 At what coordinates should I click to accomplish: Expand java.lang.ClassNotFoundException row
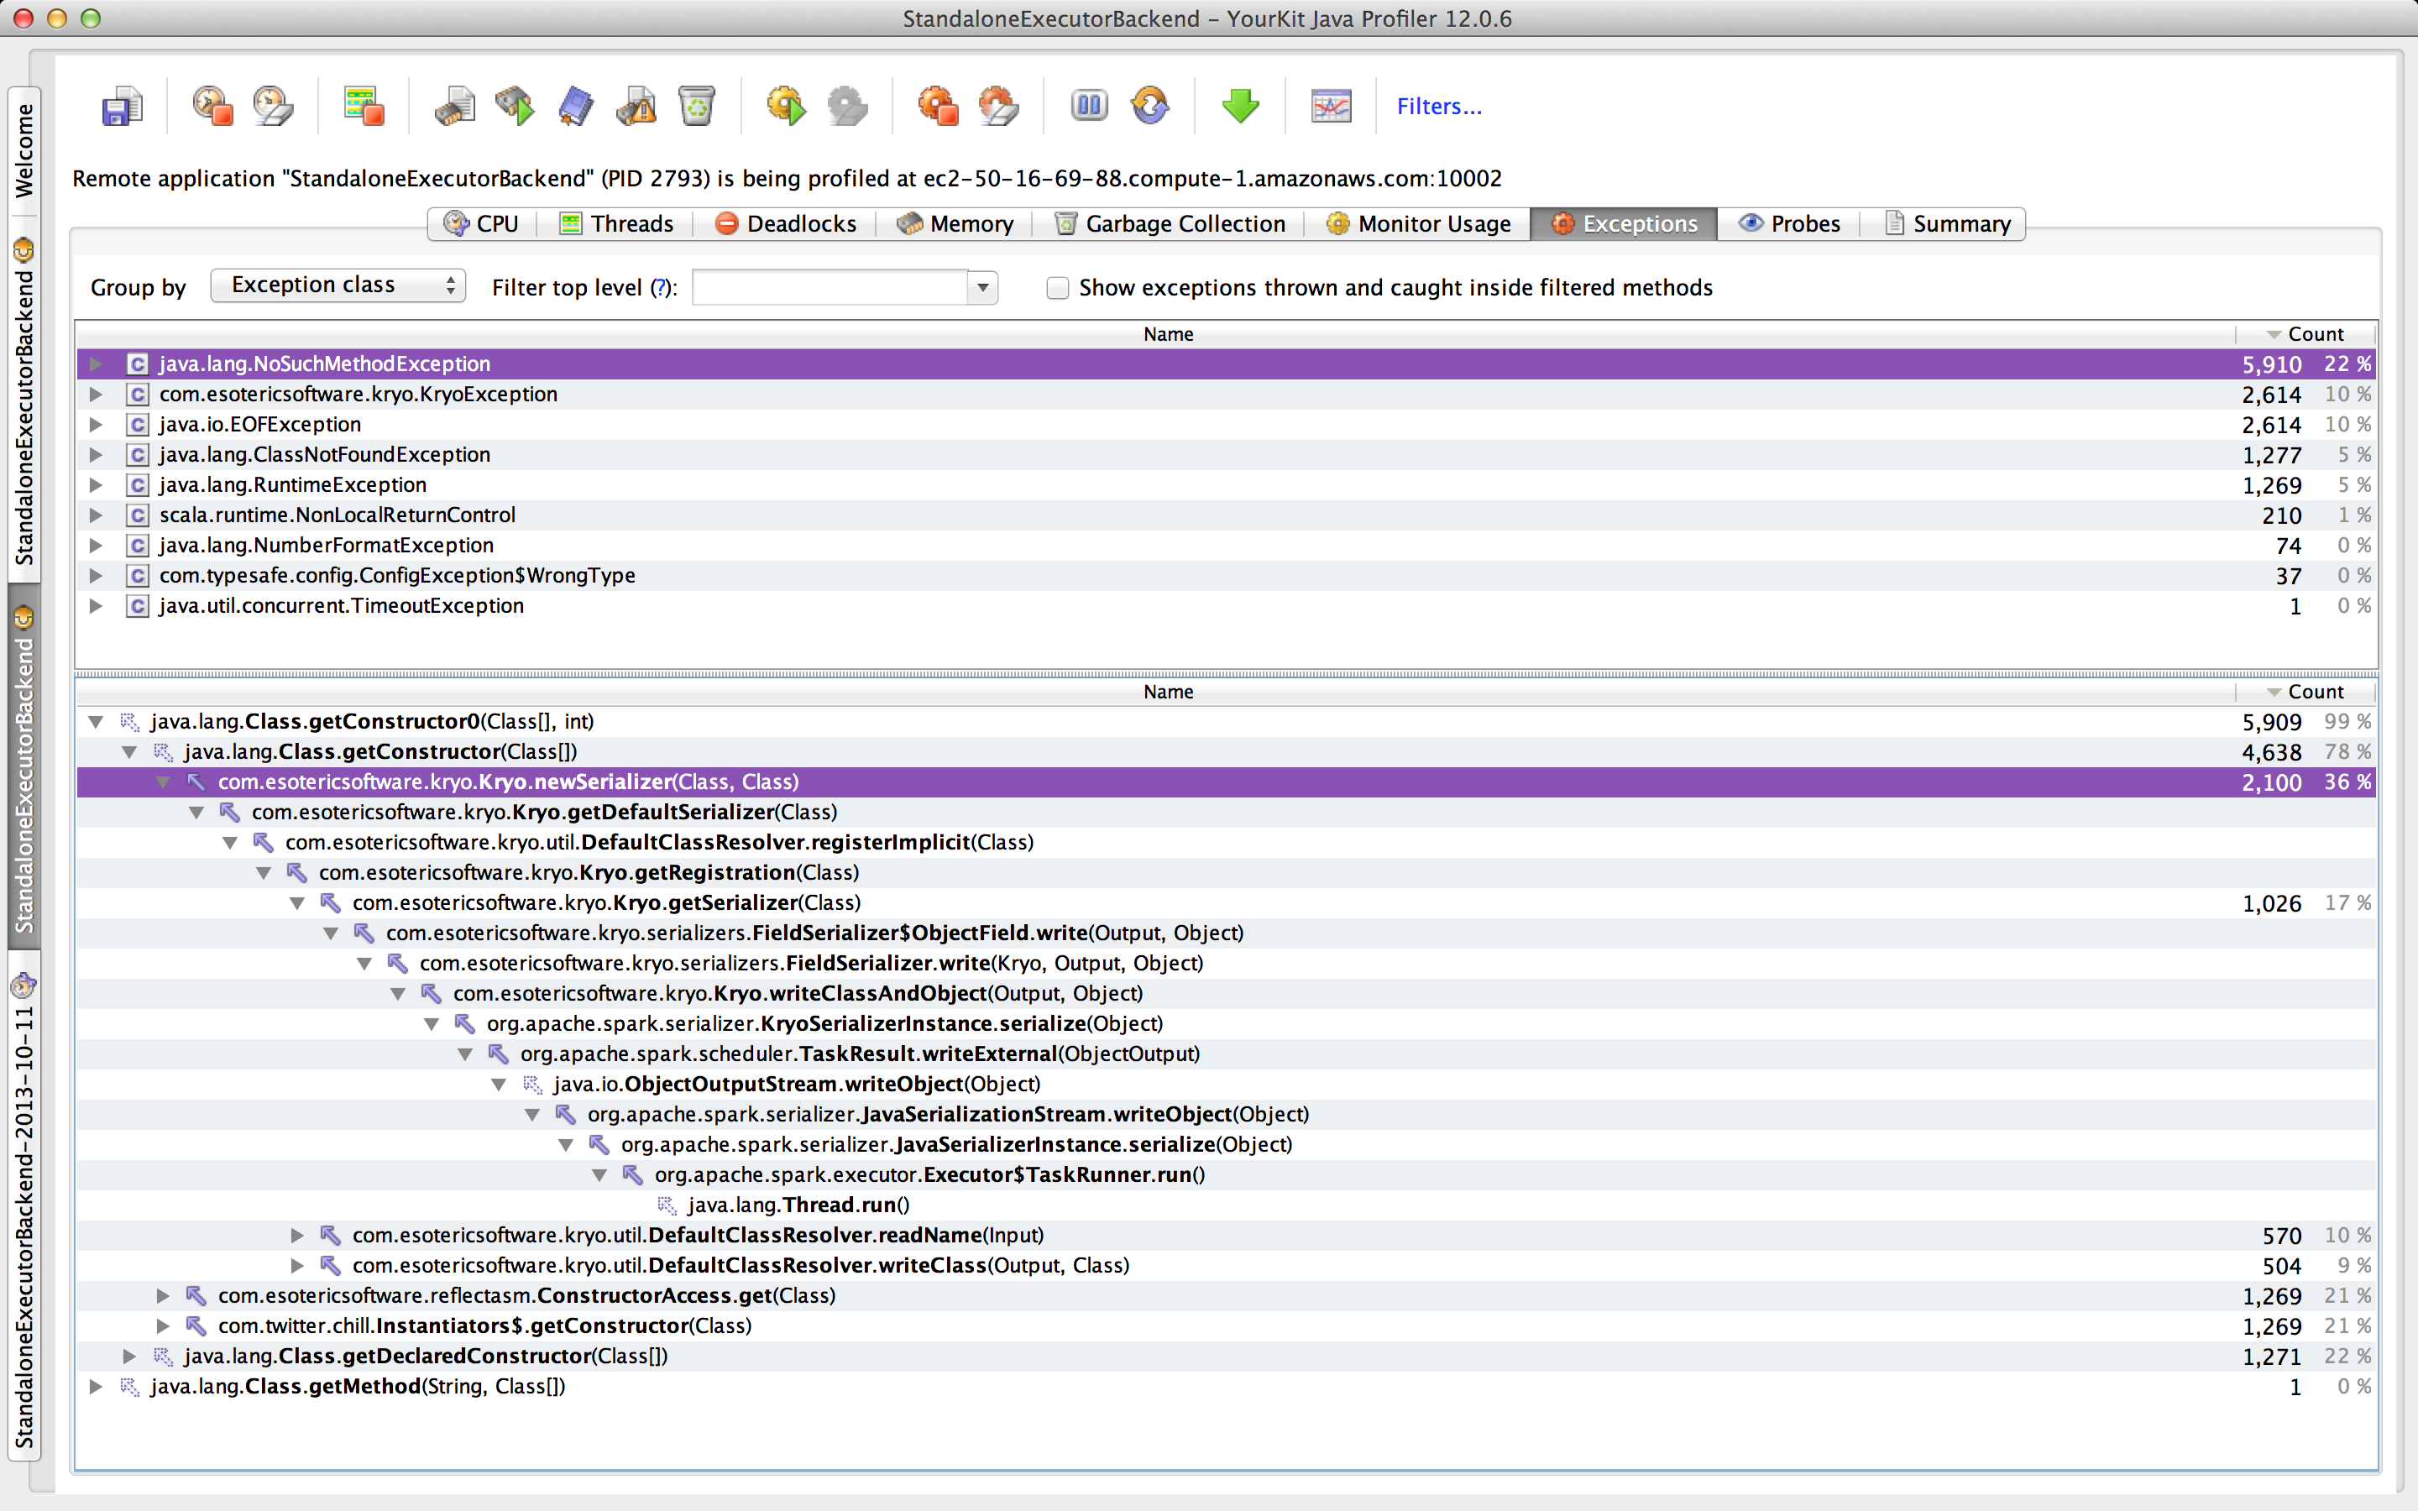click(96, 455)
